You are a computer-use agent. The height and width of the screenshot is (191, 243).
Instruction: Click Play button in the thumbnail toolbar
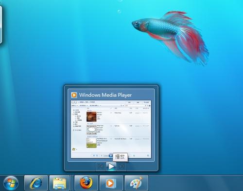click(111, 166)
